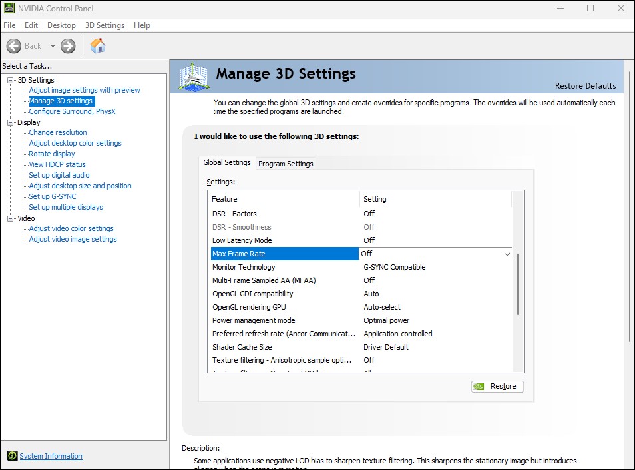The height and width of the screenshot is (470, 635).
Task: Open the Edit menu
Action: (x=31, y=25)
